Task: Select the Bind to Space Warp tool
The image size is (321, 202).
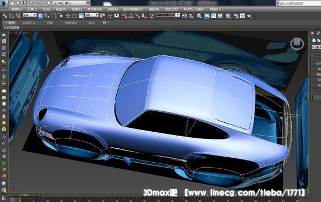Action: 18,15
